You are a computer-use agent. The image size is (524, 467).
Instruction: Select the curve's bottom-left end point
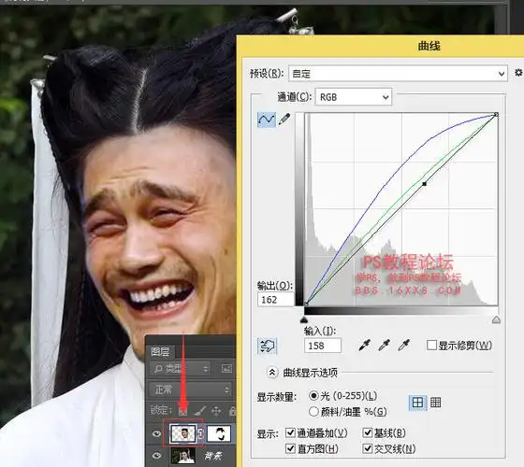(x=306, y=304)
